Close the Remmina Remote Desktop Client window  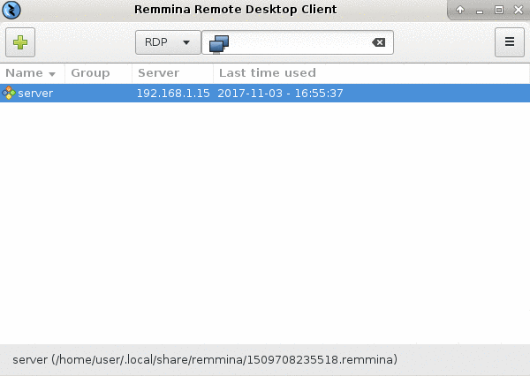(x=519, y=10)
